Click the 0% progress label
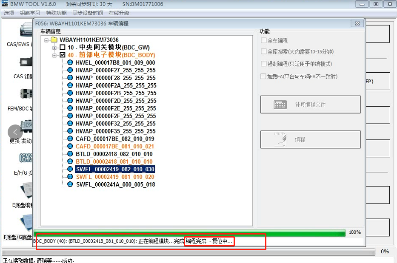397x263 pixels. 385,252
